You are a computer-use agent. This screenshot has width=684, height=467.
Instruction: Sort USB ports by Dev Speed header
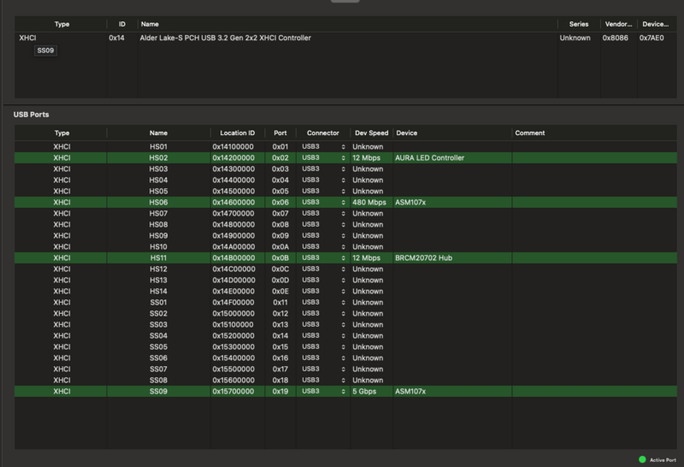[x=371, y=133]
